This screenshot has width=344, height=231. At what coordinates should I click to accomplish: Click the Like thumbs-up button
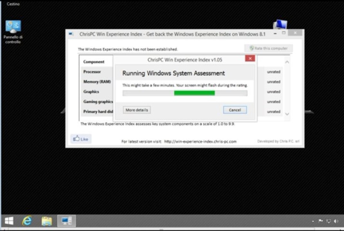tap(81, 139)
